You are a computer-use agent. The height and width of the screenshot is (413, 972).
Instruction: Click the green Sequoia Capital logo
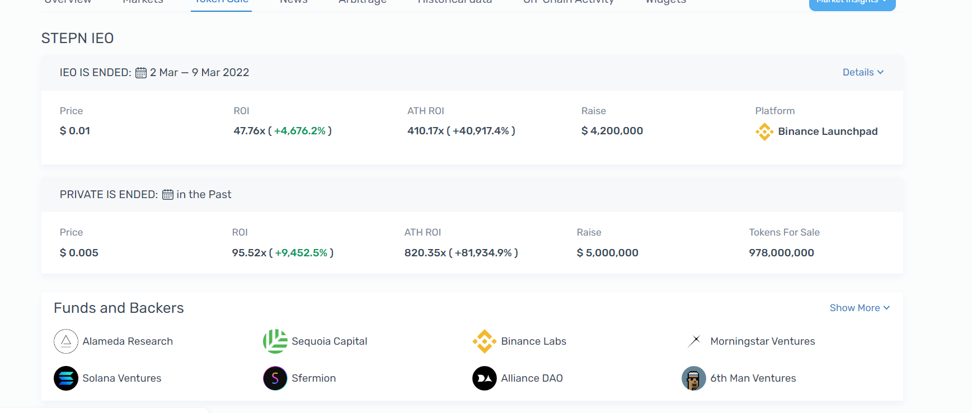[x=275, y=341]
